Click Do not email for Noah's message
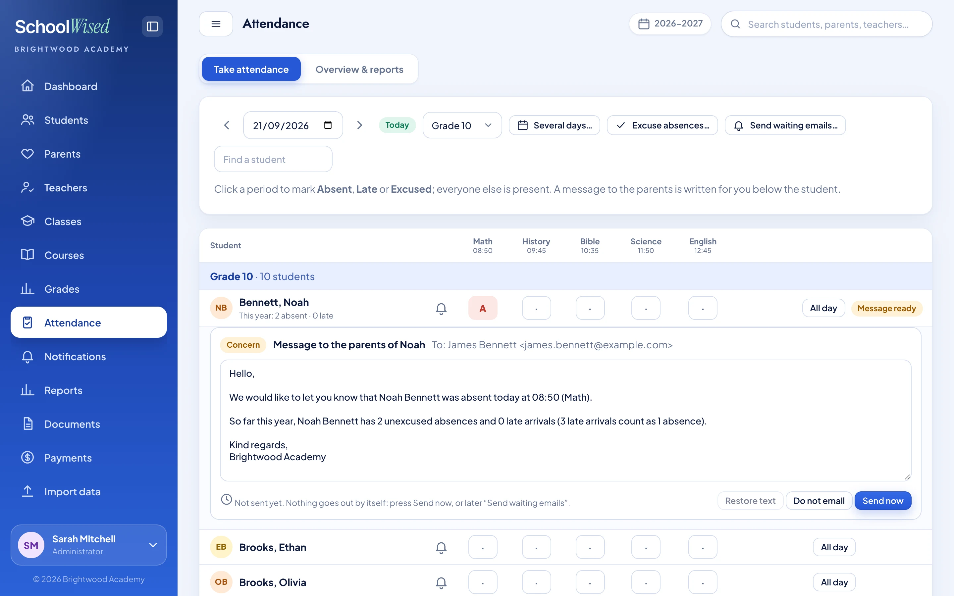Image resolution: width=954 pixels, height=596 pixels. pos(819,501)
